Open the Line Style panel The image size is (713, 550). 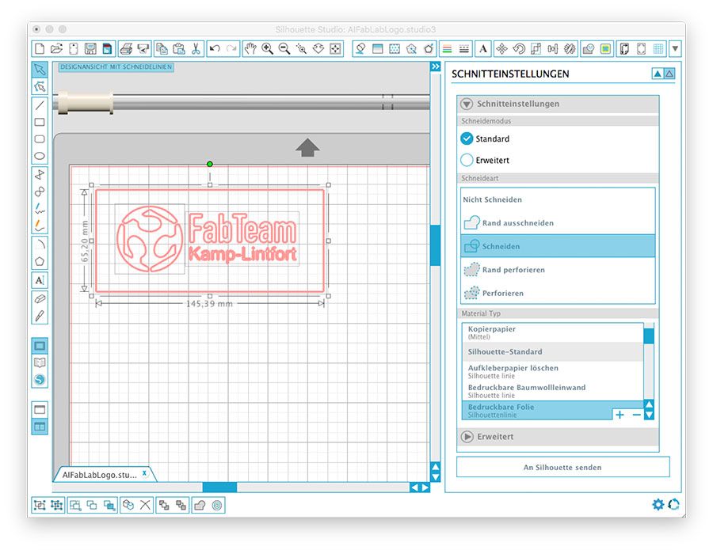tap(463, 48)
